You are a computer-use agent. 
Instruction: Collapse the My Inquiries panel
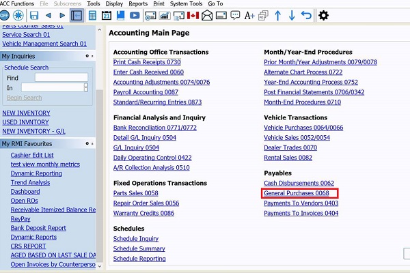coord(92,56)
